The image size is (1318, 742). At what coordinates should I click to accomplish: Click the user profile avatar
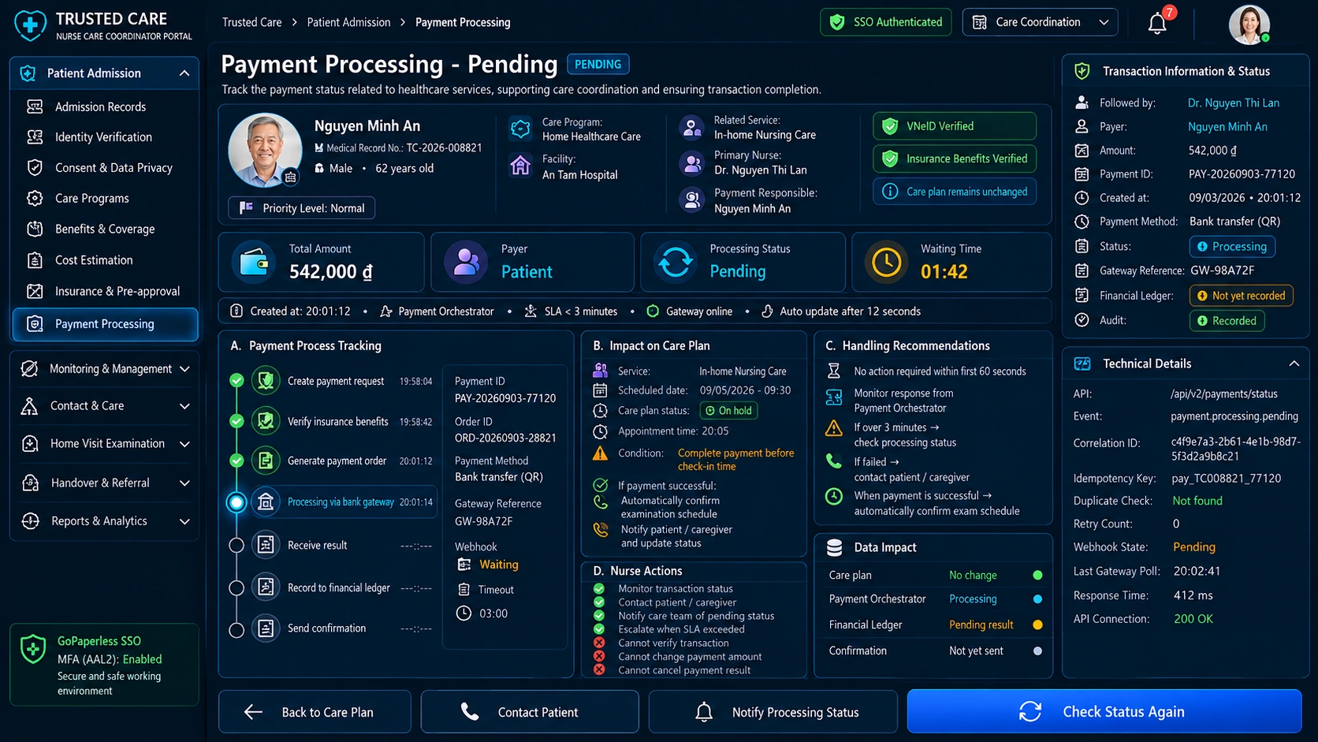point(1249,24)
